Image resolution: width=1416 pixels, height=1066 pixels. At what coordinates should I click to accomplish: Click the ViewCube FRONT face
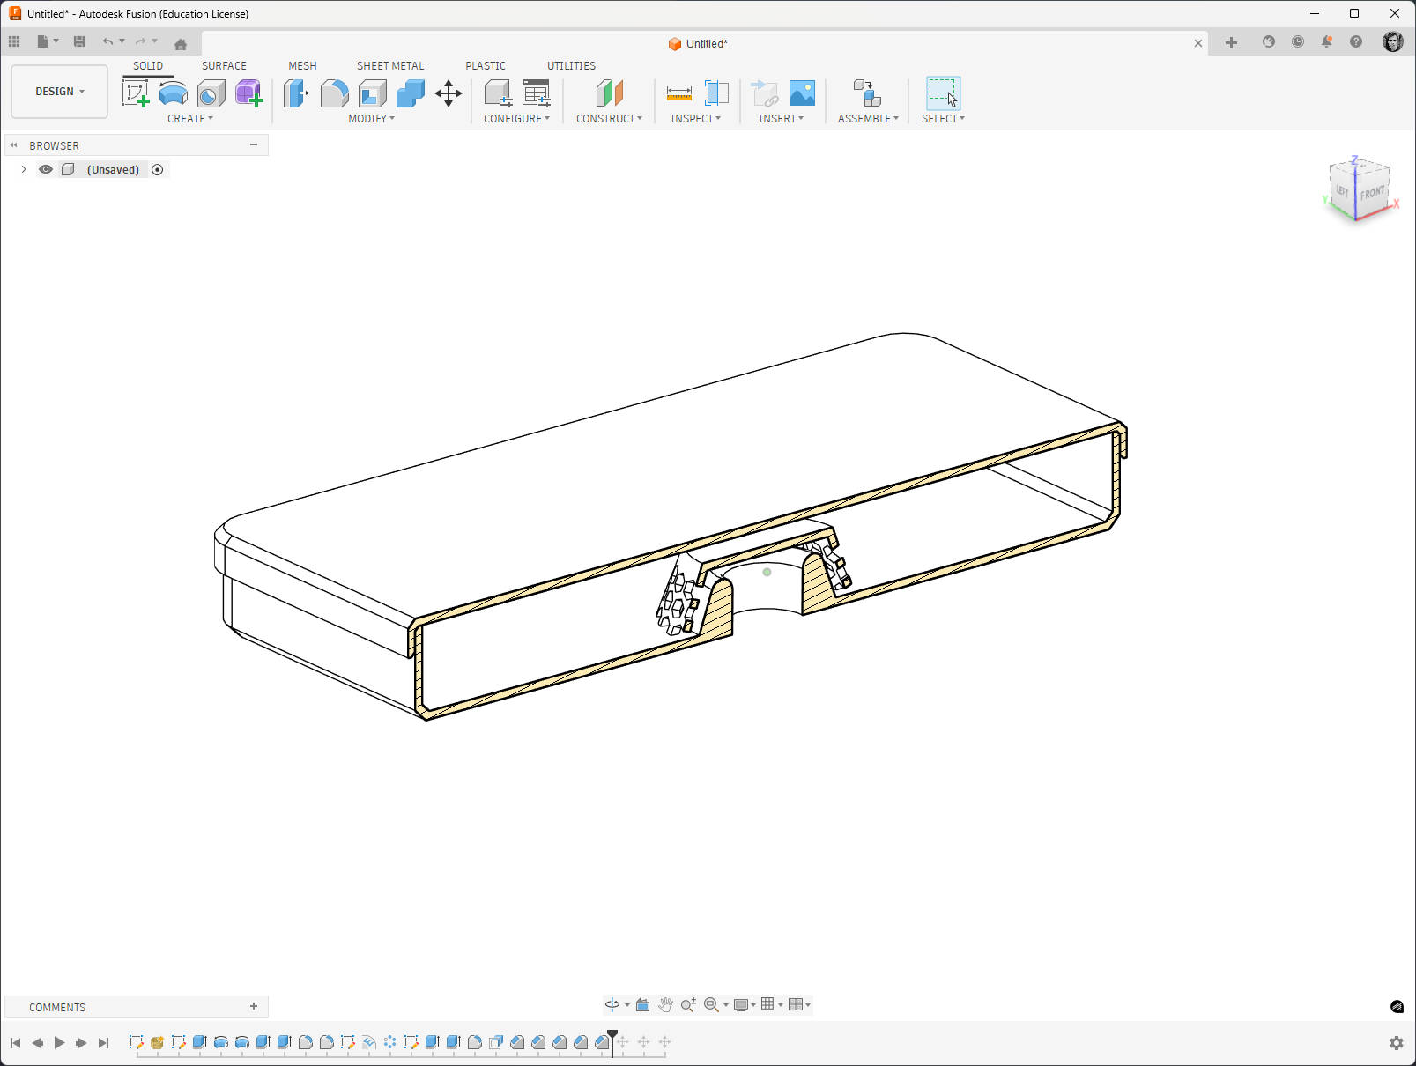tap(1372, 191)
